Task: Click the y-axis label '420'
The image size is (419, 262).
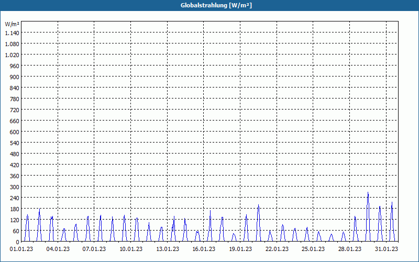Action: 15,165
